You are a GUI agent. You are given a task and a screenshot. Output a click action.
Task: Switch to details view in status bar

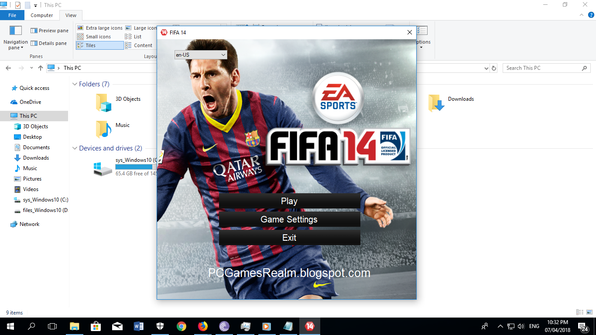coord(579,312)
